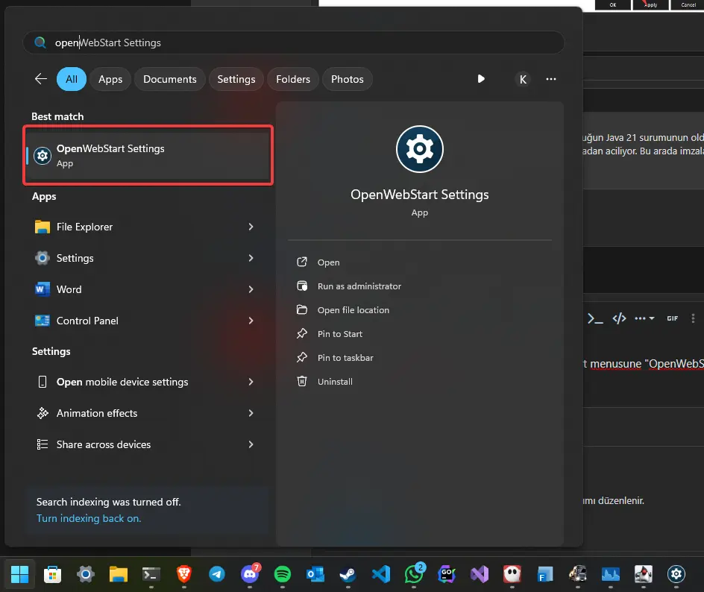
Task: Click the terminal prompt icon in the background window
Action: click(x=595, y=318)
